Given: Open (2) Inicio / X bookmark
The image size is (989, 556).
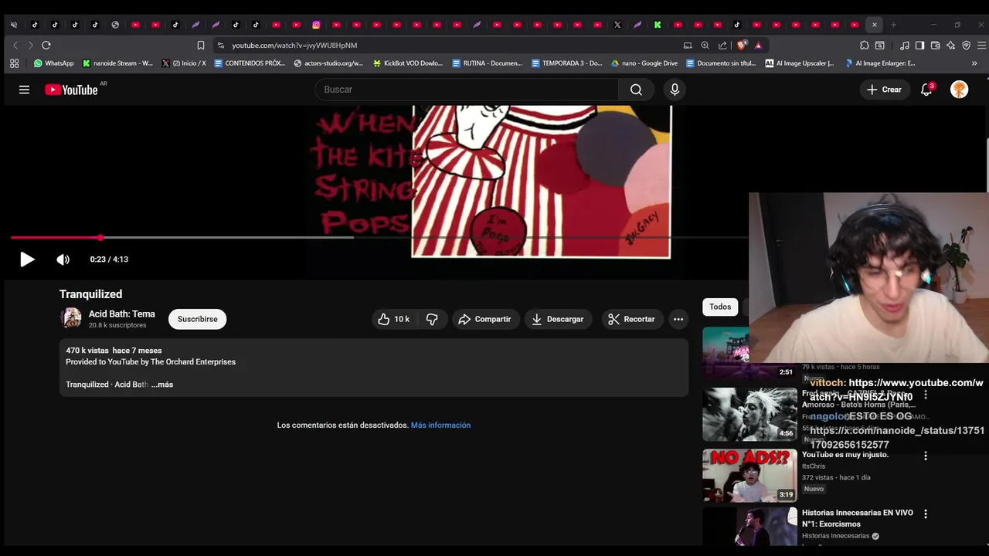Looking at the screenshot, I should click(x=184, y=63).
